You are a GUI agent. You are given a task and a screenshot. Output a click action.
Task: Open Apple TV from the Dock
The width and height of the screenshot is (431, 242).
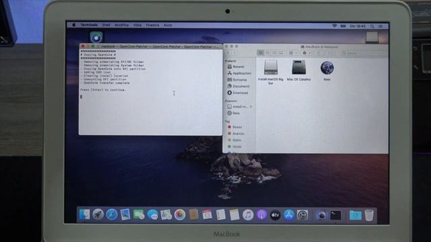pyautogui.click(x=275, y=215)
